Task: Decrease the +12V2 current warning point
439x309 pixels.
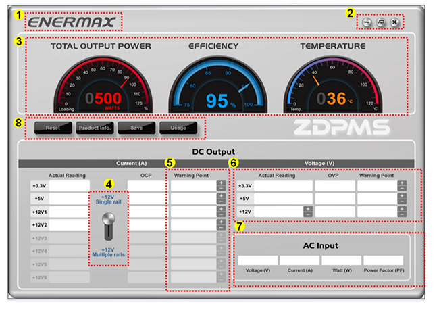Action: point(220,227)
